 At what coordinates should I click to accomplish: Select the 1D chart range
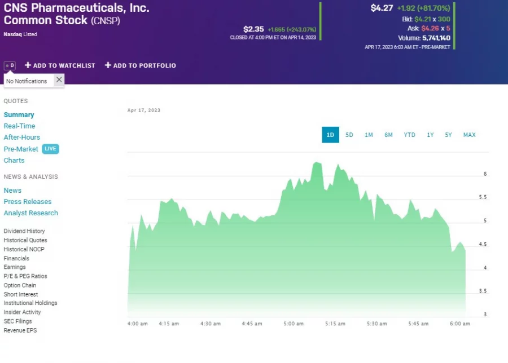click(330, 135)
